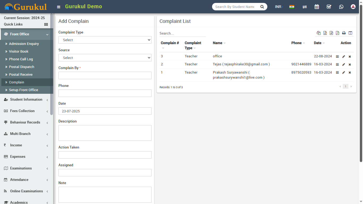
Task: Open the Source dropdown
Action: coord(105,58)
